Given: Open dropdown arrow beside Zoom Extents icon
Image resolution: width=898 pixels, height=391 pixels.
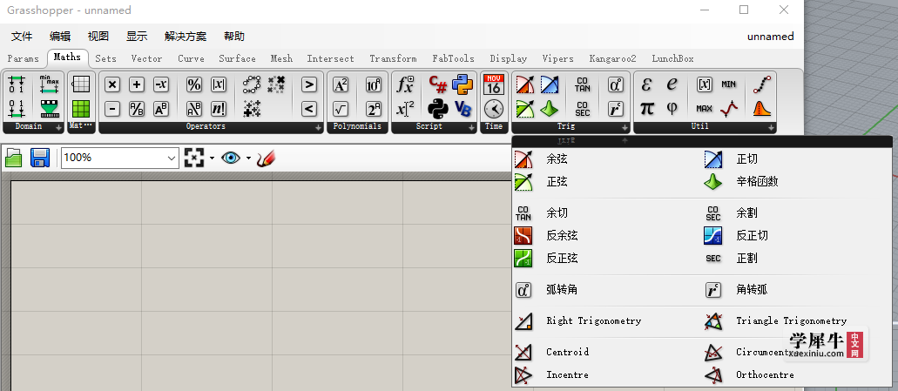Looking at the screenshot, I should pos(212,158).
